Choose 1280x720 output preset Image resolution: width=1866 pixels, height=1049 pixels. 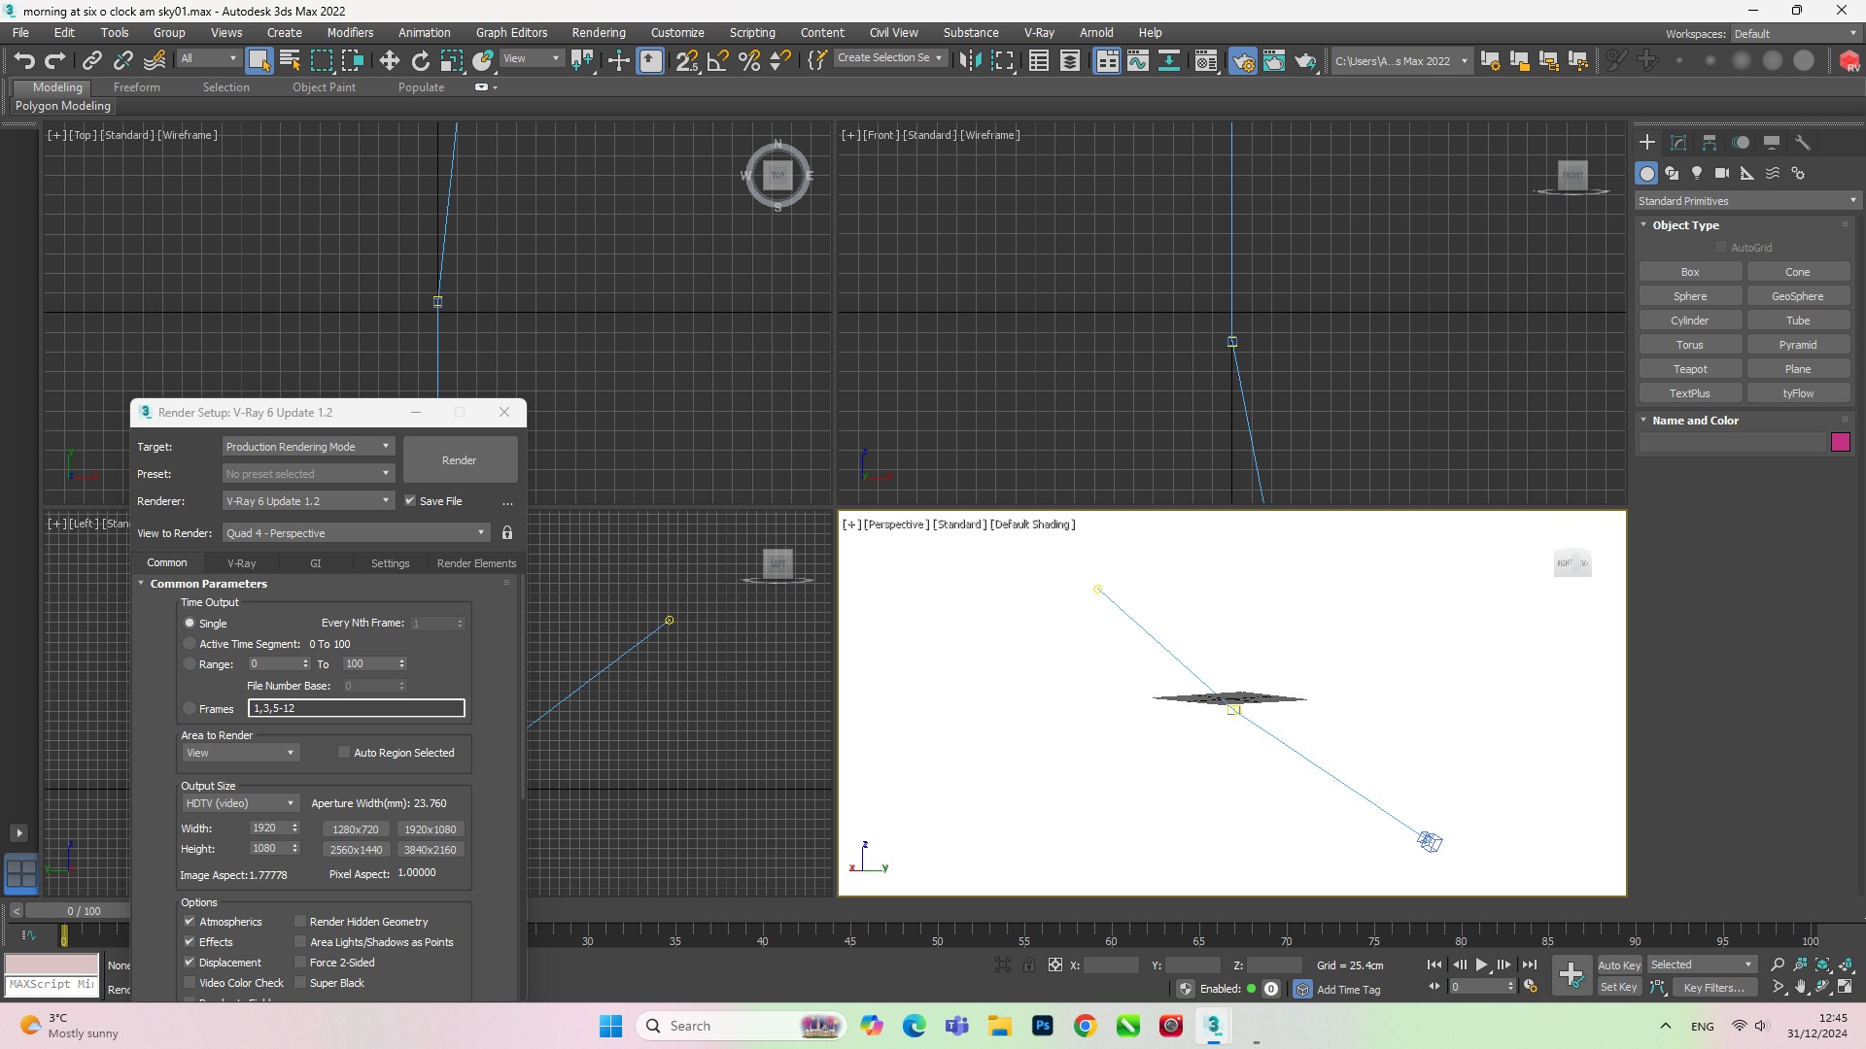[x=356, y=829]
